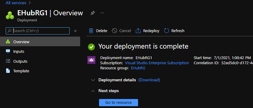
Task: Click the Template document icon
Action: [8, 71]
